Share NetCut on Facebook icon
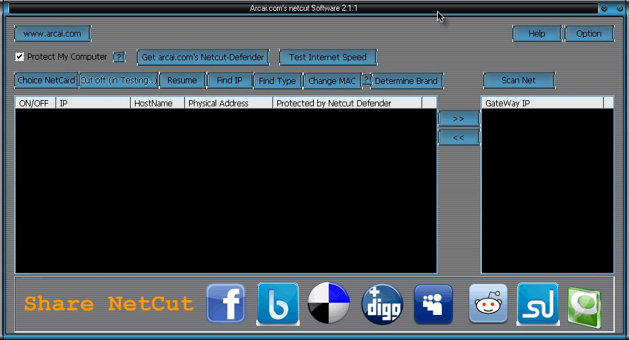629x340 pixels. point(226,303)
